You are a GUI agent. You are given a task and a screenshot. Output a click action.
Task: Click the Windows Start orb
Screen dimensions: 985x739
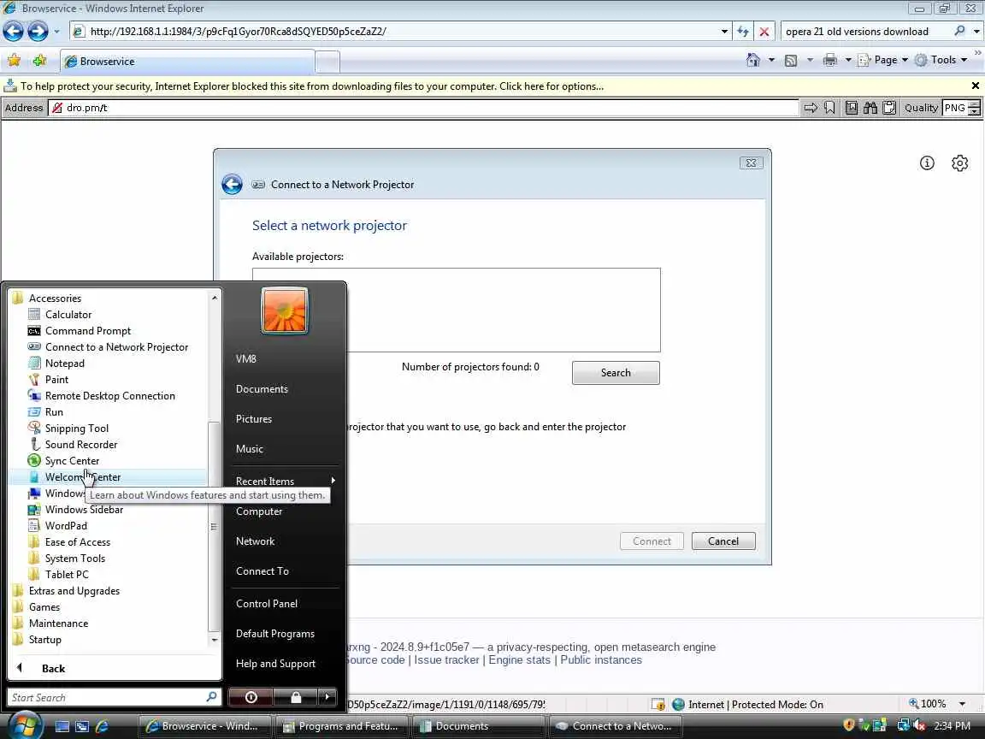25,726
